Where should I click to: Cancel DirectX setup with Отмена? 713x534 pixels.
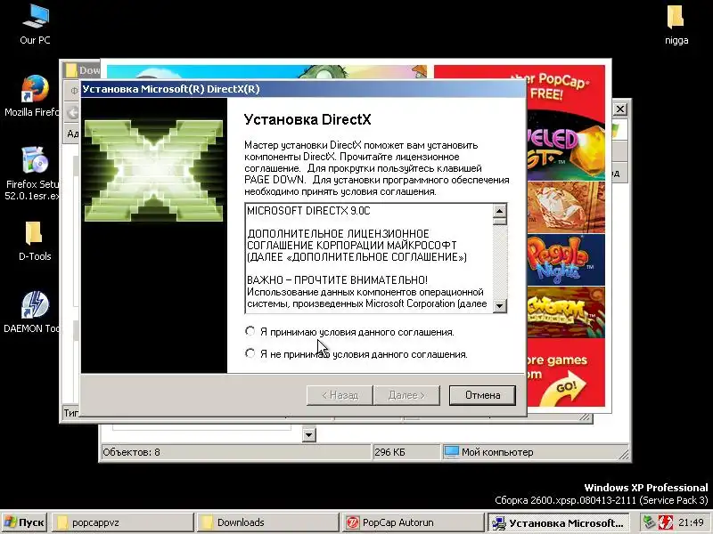(482, 395)
